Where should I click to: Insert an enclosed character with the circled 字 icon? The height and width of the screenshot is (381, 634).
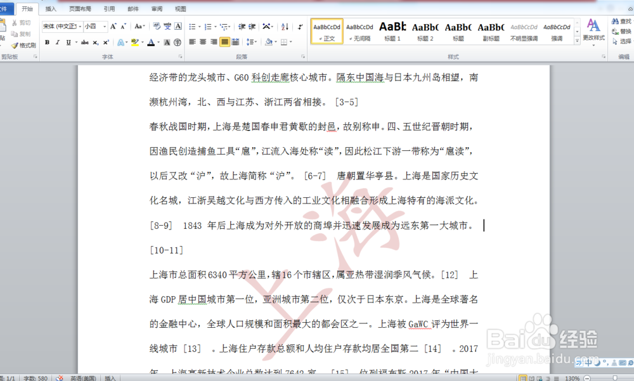pos(178,42)
